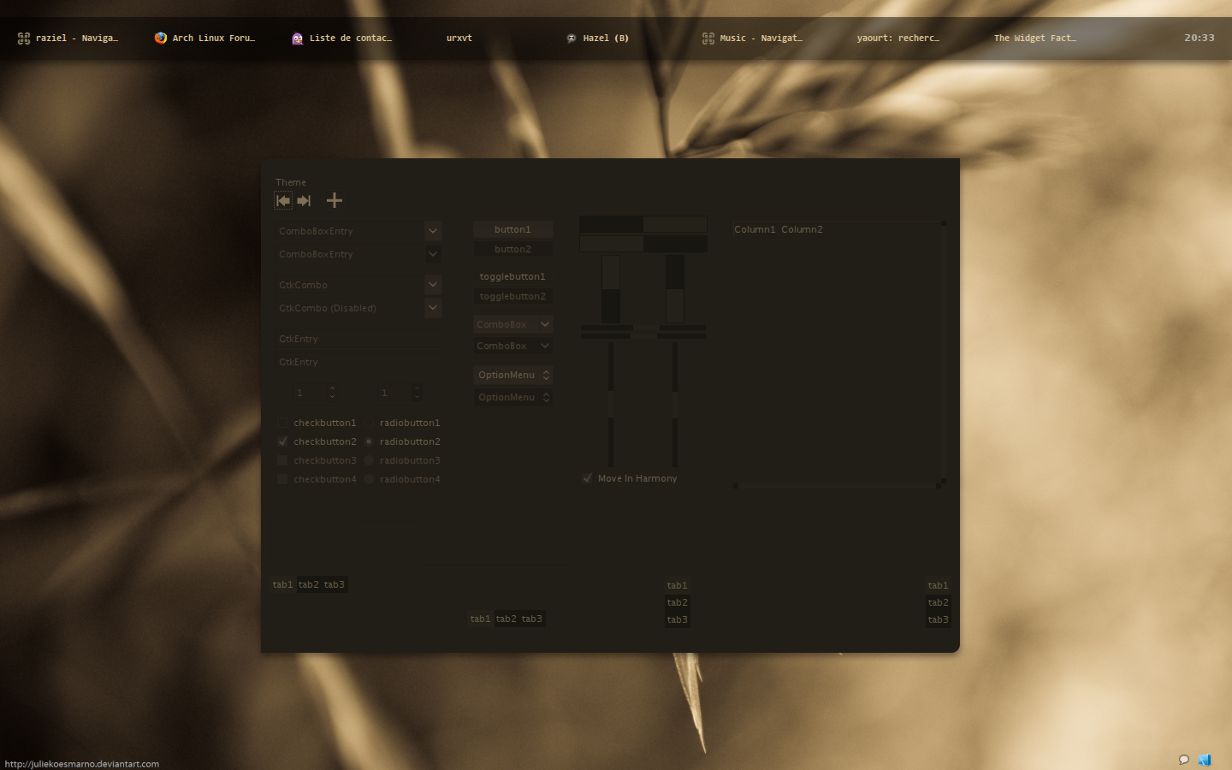The height and width of the screenshot is (770, 1232).
Task: Switch to tab2 in bottom-left notebook
Action: [310, 584]
